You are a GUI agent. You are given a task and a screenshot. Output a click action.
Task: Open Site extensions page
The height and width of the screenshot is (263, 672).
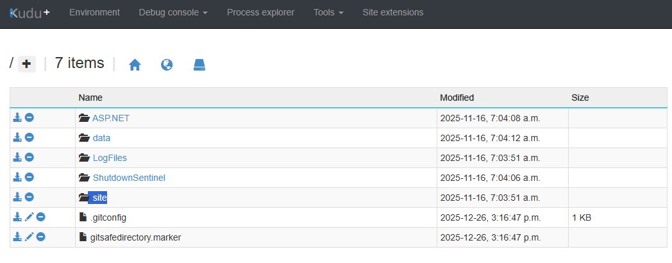(392, 13)
